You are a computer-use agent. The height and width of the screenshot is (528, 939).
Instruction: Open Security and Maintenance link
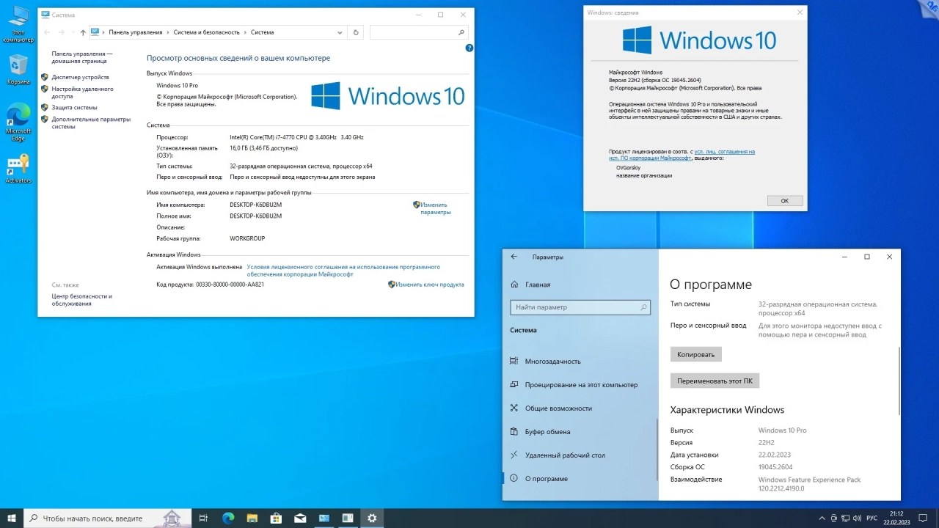[82, 300]
